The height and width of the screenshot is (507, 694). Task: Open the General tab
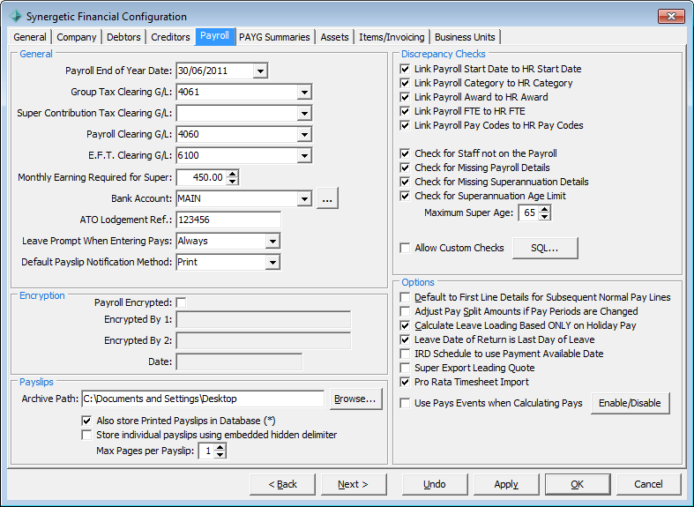[x=30, y=37]
